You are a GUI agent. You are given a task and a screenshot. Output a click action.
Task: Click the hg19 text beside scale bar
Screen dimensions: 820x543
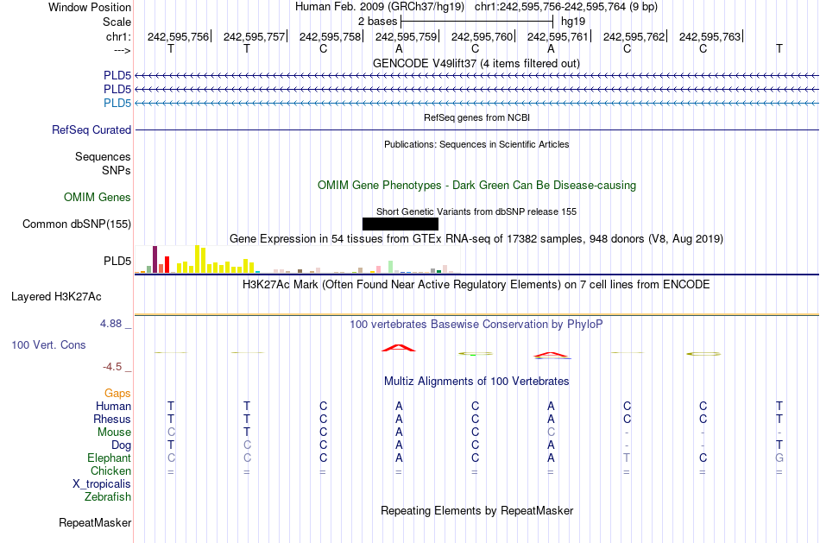tap(573, 22)
